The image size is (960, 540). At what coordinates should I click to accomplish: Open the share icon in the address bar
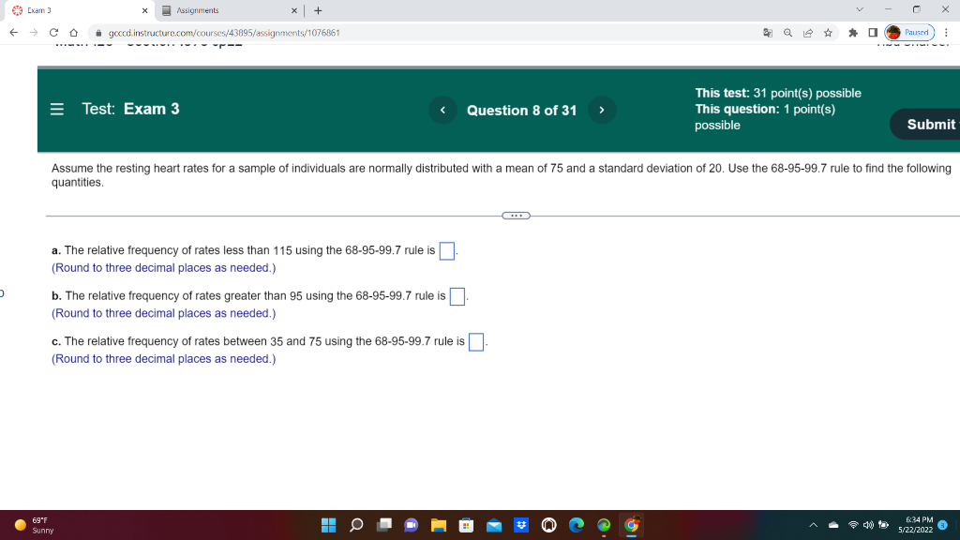(x=807, y=32)
